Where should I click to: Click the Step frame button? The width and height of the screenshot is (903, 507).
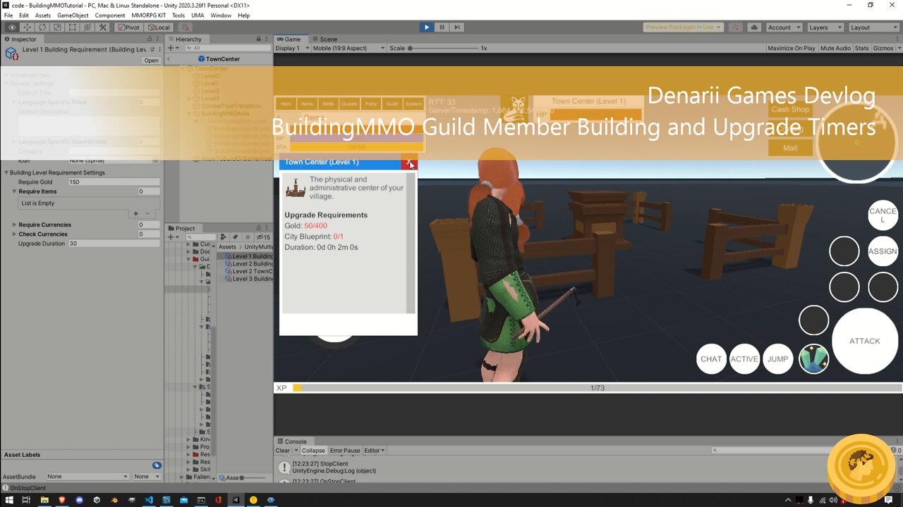tap(457, 27)
